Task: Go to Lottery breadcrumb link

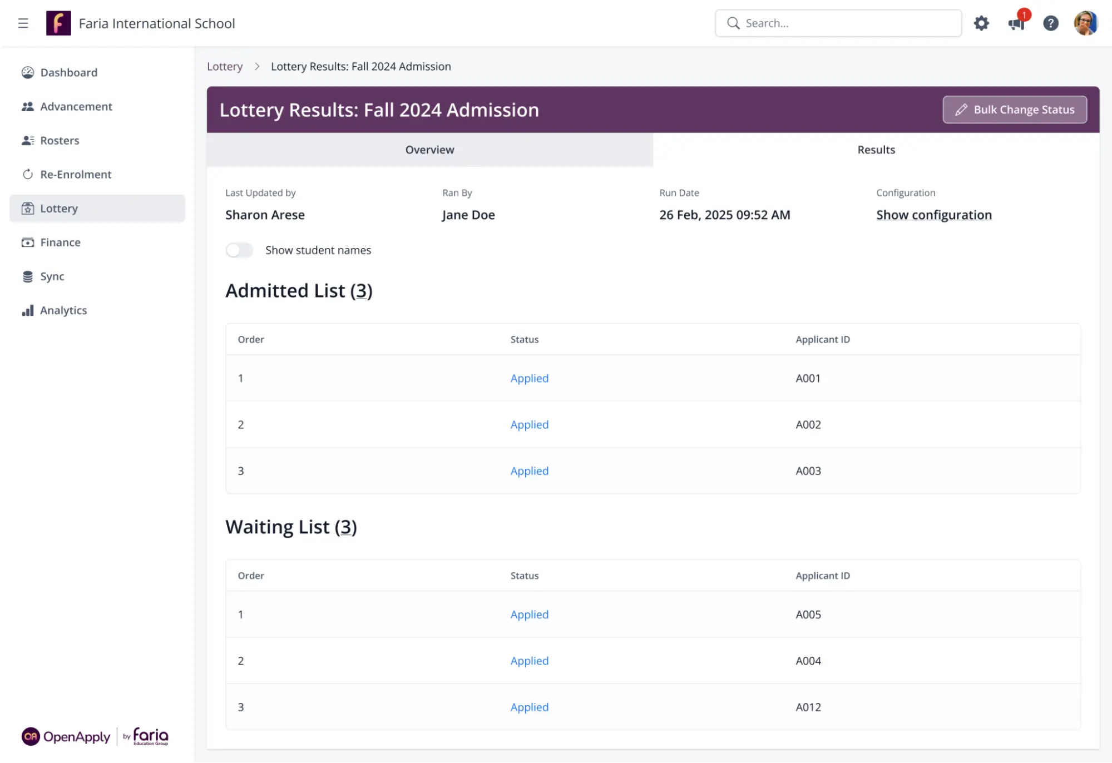Action: click(225, 66)
